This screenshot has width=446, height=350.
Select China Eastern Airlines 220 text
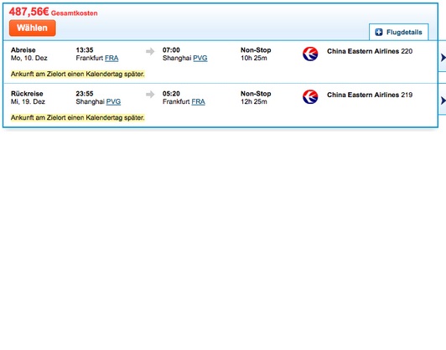tap(370, 51)
